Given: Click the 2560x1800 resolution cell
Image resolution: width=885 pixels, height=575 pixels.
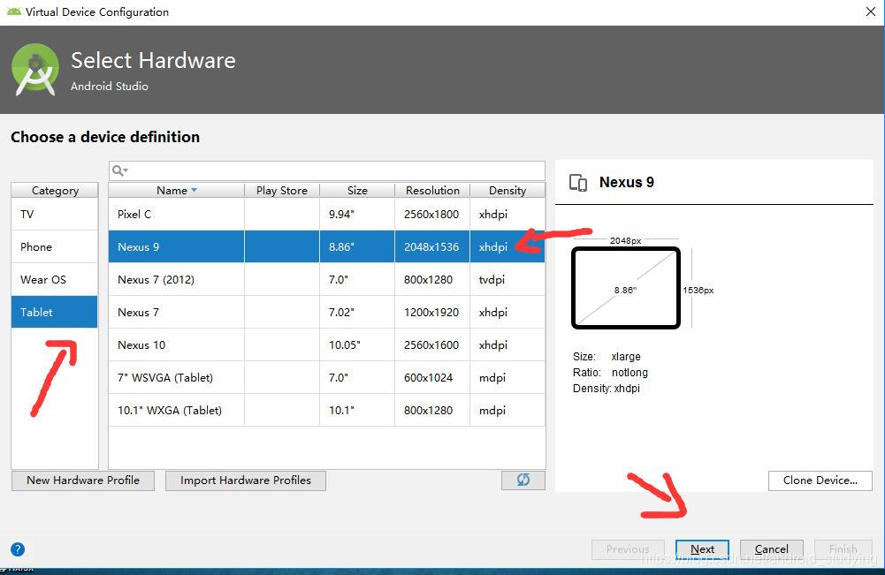Looking at the screenshot, I should pos(431,215).
